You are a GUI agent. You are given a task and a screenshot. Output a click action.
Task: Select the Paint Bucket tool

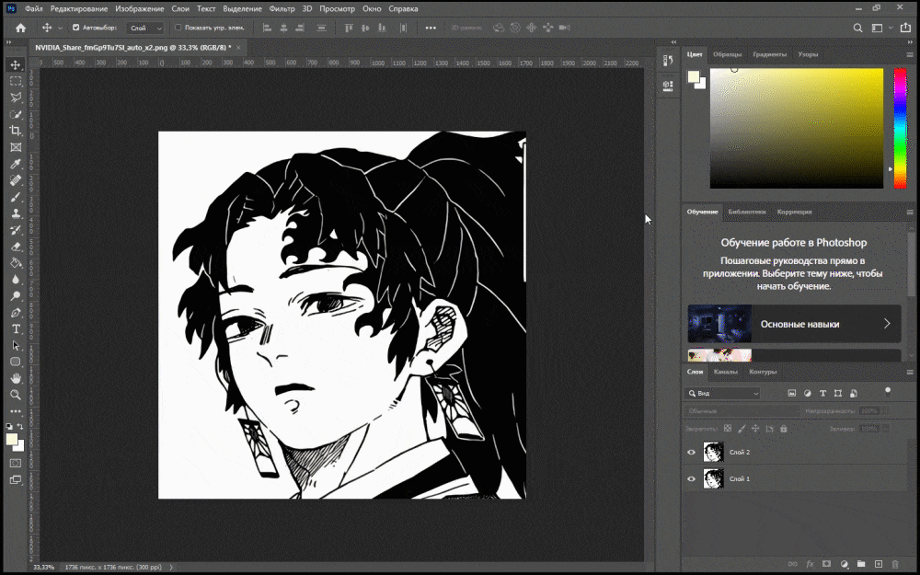(16, 263)
